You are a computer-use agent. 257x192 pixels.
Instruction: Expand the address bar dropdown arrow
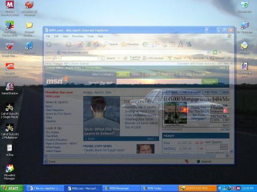[x=208, y=52]
